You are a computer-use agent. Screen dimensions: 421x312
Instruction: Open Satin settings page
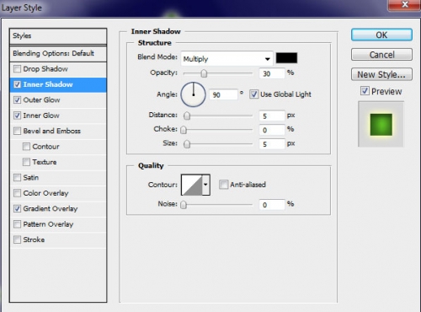[x=31, y=177]
